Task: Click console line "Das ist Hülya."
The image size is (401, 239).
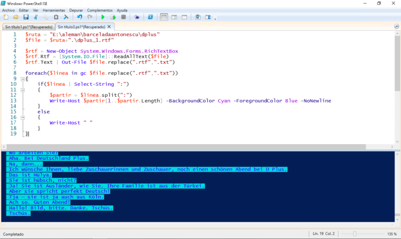Action: (x=30, y=175)
